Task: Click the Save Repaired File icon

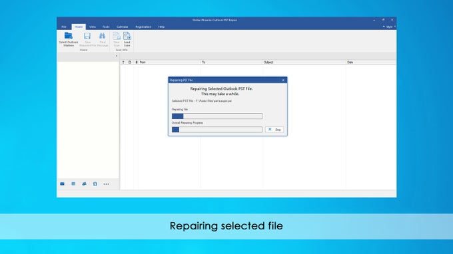Action: (87, 36)
